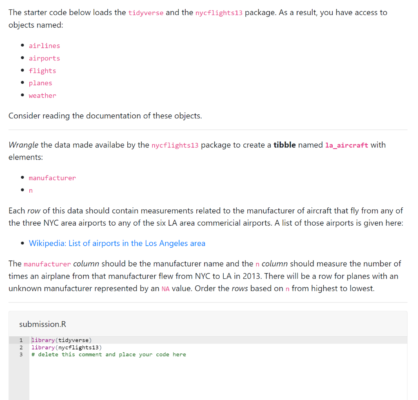Click the n bullet item
This screenshot has width=418, height=400.
(31, 190)
